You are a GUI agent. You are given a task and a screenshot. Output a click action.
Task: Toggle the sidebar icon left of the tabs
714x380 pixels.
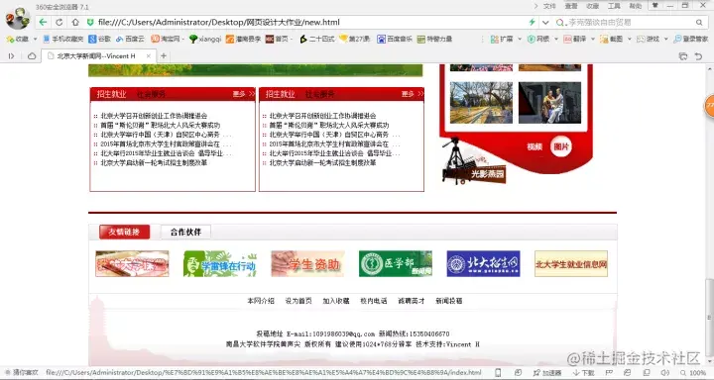11,55
